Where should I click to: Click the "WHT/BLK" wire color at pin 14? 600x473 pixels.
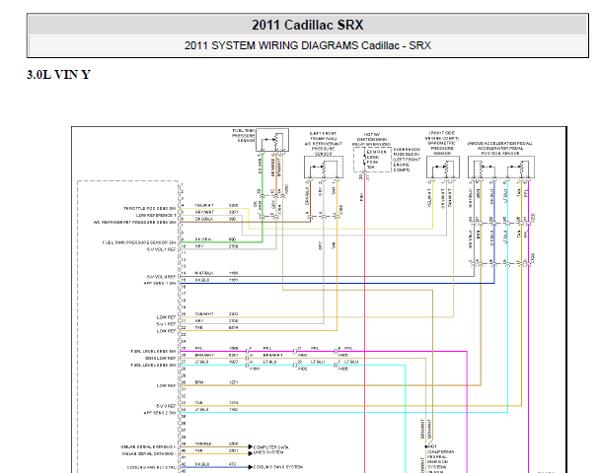pyautogui.click(x=203, y=273)
